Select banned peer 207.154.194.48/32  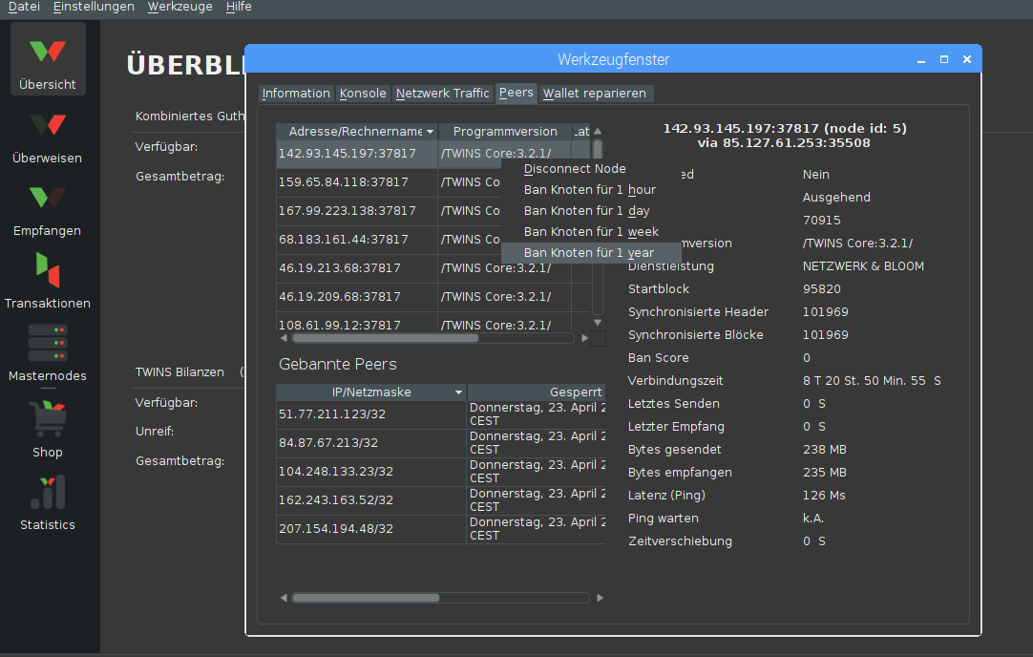(x=370, y=529)
